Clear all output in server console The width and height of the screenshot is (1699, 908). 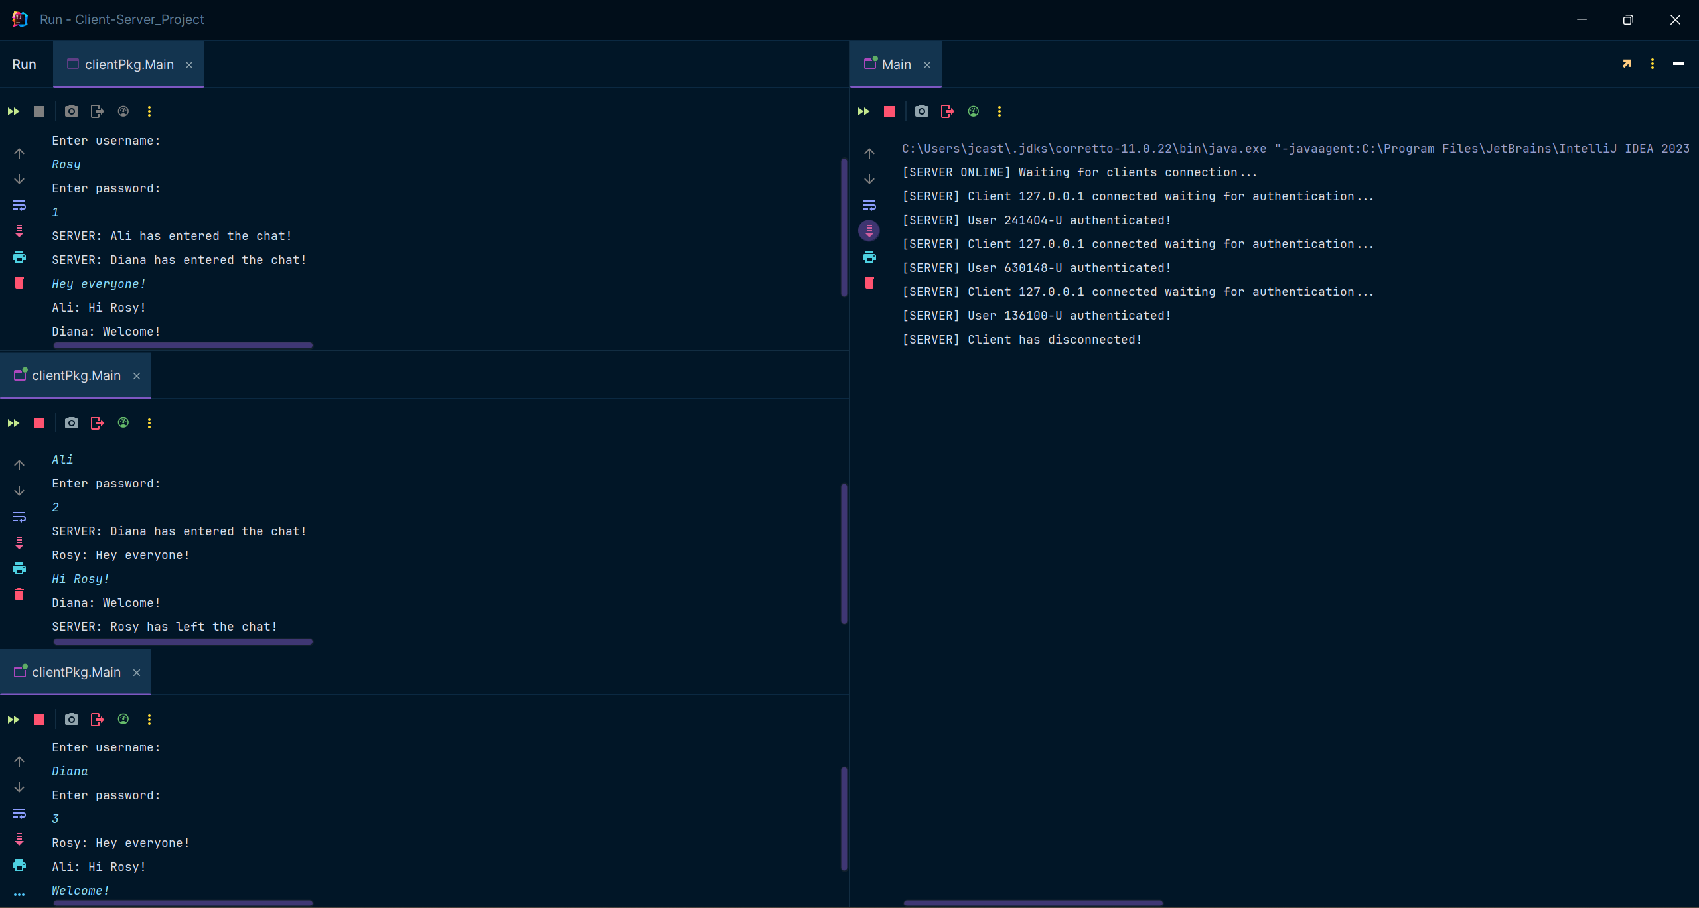point(869,283)
